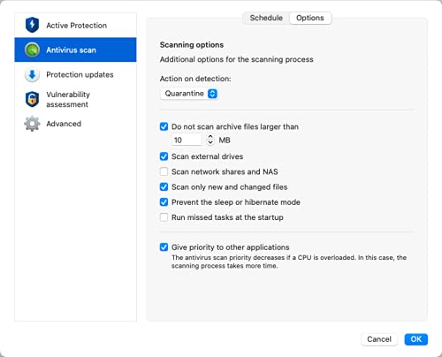Open the Quarantine action dropdown
Image resolution: width=442 pixels, height=357 pixels.
point(189,94)
